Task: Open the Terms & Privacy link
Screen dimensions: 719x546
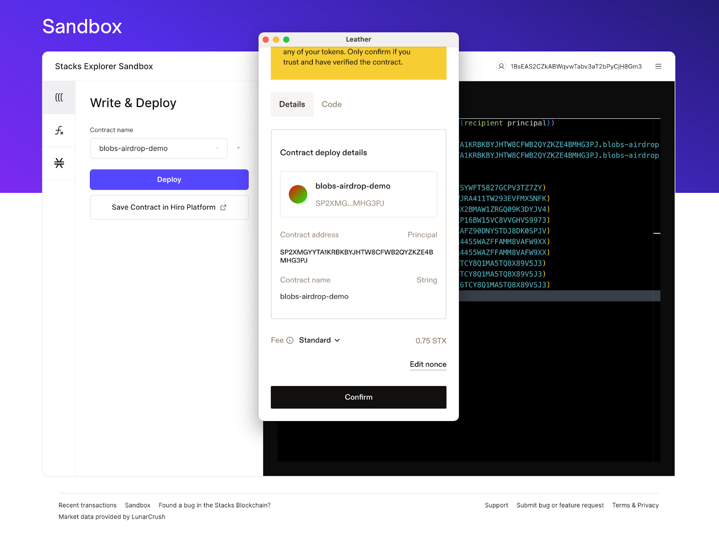Action: coord(635,505)
